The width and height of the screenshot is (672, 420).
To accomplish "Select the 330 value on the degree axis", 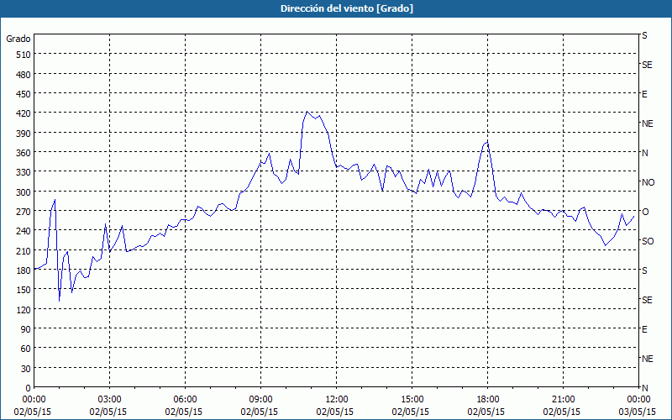I will click(x=24, y=172).
